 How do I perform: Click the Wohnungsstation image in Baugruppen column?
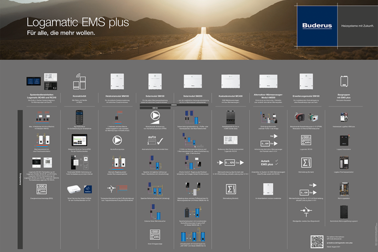pos(344,189)
